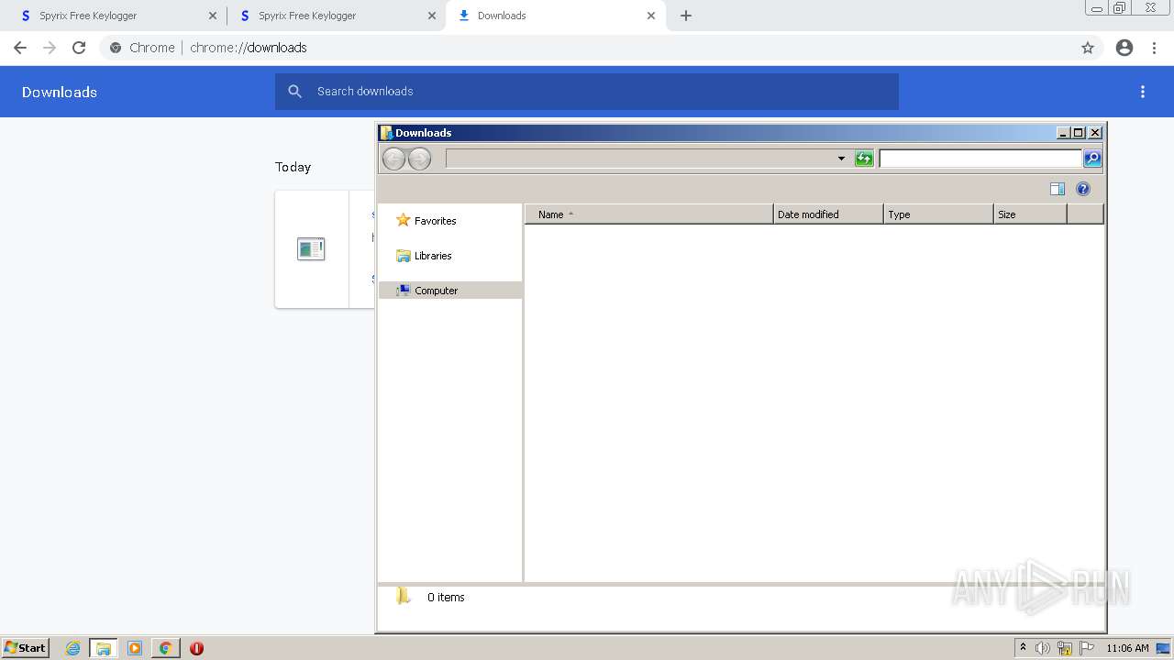
Task: Expand the Explorer address bar dropdown arrow
Action: click(841, 159)
